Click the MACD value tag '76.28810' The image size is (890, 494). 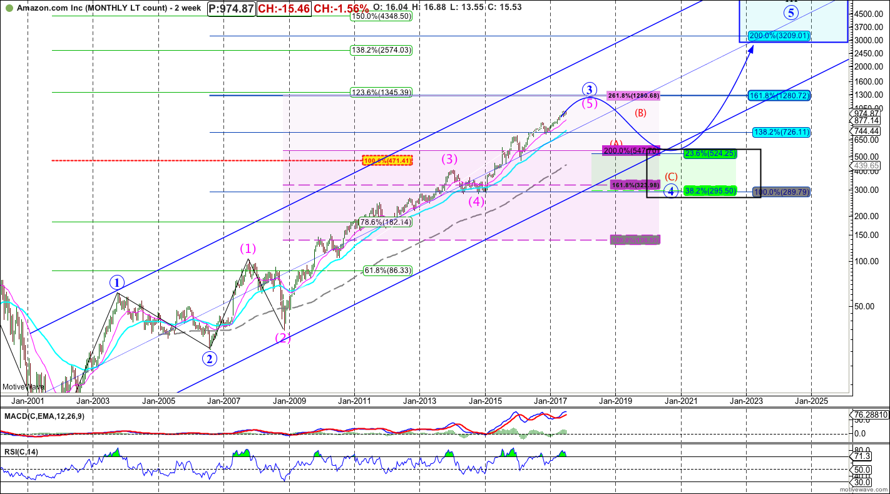[x=869, y=415]
